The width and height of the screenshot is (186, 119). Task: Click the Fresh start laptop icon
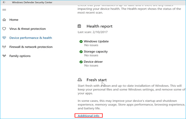click(x=79, y=80)
